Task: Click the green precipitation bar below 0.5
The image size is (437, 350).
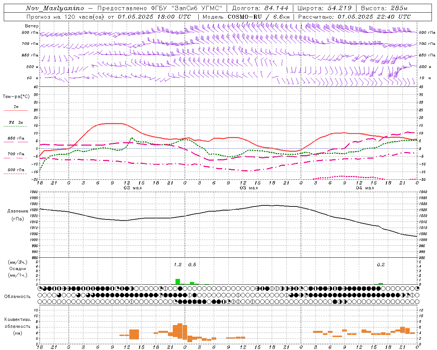Action: [192, 283]
